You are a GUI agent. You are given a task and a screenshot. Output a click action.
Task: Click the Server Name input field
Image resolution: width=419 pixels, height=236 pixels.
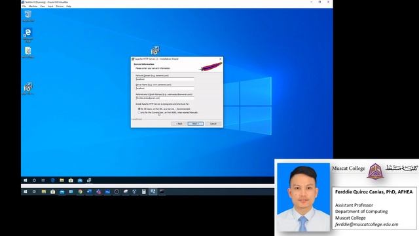(x=165, y=88)
